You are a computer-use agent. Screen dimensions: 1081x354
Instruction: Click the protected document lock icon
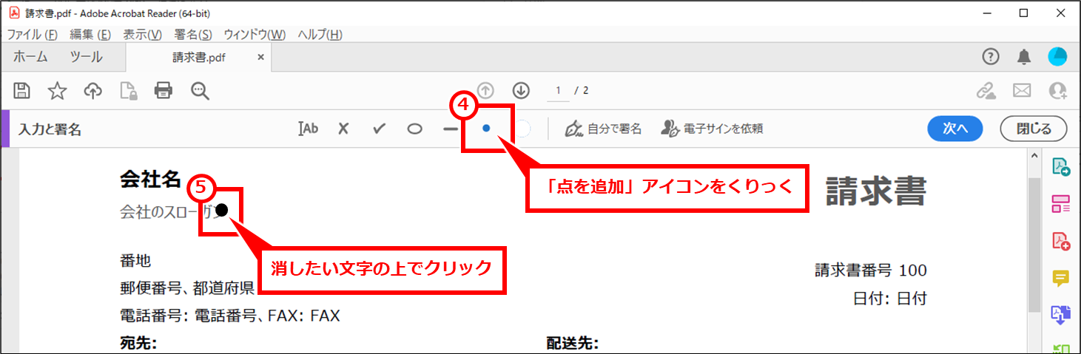[128, 90]
